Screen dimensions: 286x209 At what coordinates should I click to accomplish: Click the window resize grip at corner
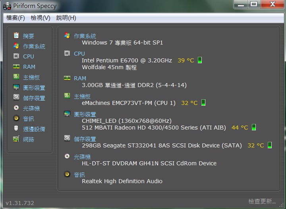pyautogui.click(x=282, y=205)
